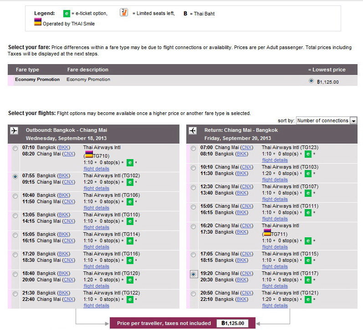Choose the 10:40 outbound flight TG106
The image size is (363, 330).
coord(15,196)
